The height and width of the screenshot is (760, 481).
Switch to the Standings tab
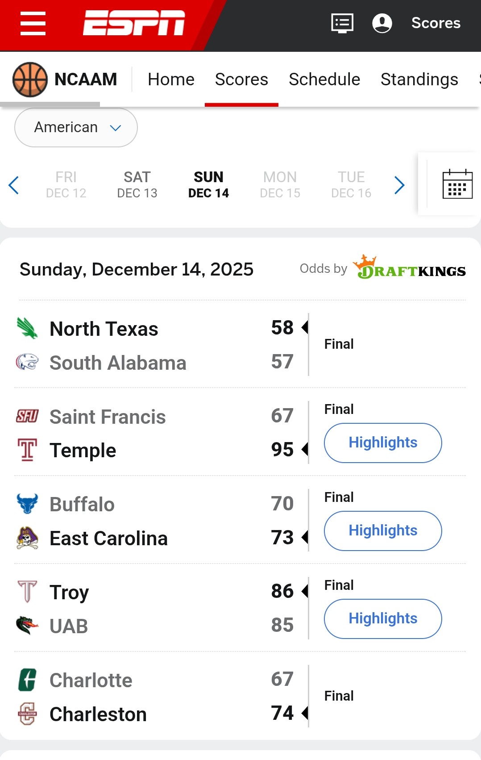419,79
